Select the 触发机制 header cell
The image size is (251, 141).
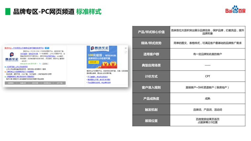(x=151, y=110)
